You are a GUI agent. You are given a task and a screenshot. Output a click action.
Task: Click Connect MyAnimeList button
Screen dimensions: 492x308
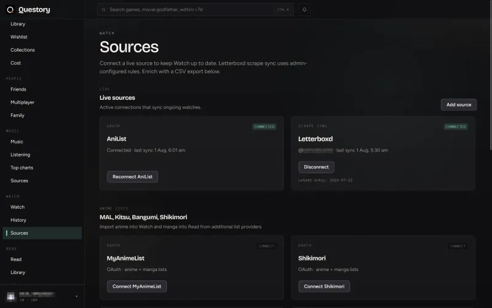coord(137,286)
